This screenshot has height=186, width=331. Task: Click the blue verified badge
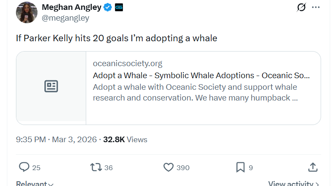108,7
